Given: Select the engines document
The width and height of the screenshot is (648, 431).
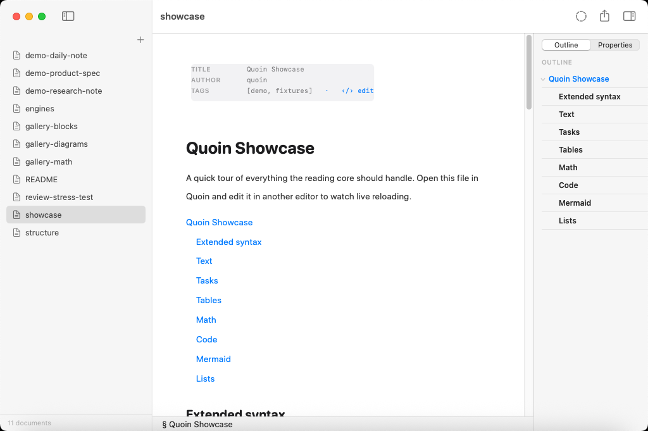Looking at the screenshot, I should (x=76, y=109).
